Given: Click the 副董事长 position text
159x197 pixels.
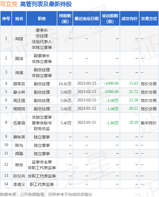Looking at the screenshot, I should [x=42, y=56].
